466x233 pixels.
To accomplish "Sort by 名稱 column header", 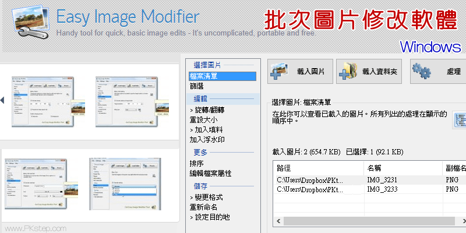I will tap(403, 168).
